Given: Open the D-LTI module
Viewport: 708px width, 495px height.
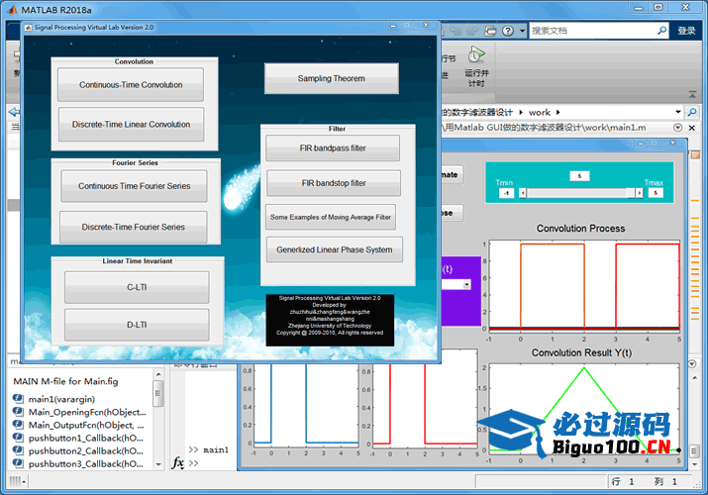Looking at the screenshot, I should coord(137,325).
